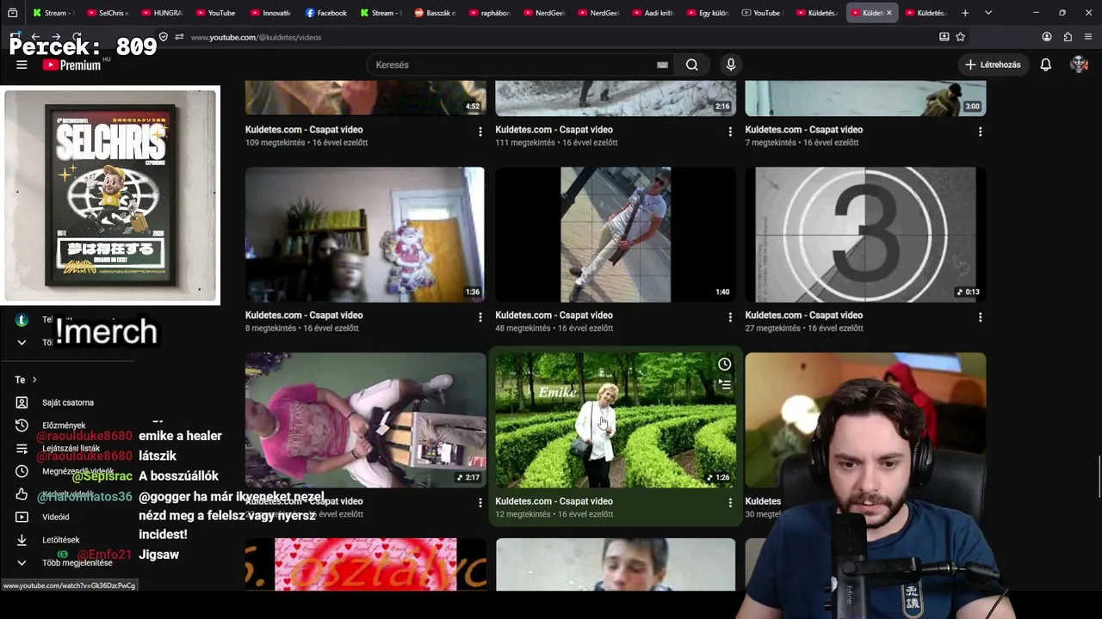This screenshot has width=1102, height=619.
Task: Open site settings icon left of the URL
Action: tap(179, 37)
